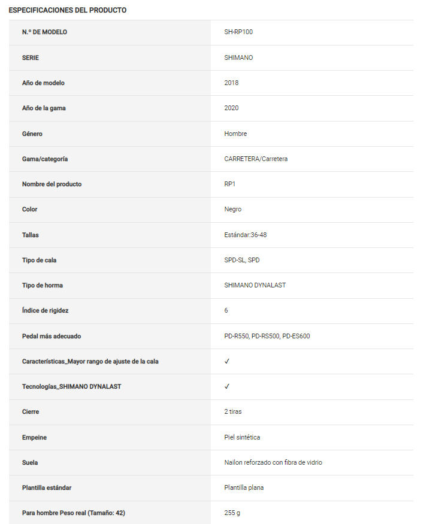
Task: Click the CARRETERA/Carretera category value
Action: click(256, 159)
